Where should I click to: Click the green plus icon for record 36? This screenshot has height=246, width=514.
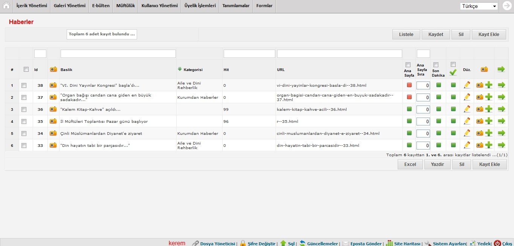click(488, 109)
